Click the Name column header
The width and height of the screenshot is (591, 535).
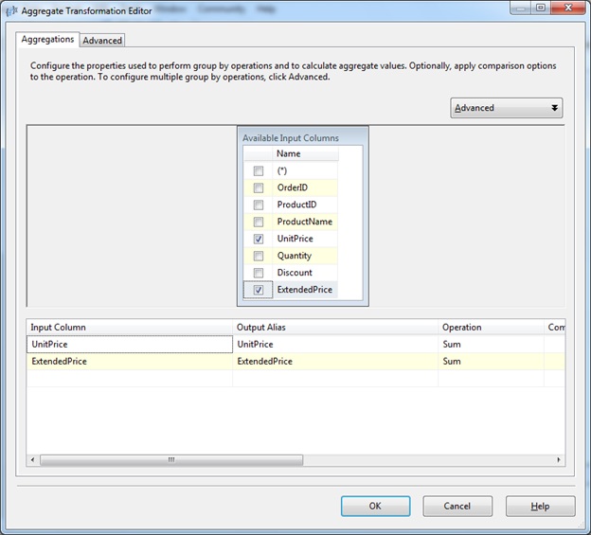(x=305, y=153)
